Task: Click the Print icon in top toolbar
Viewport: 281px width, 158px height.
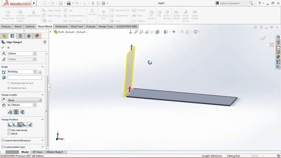Action: click(68, 3)
